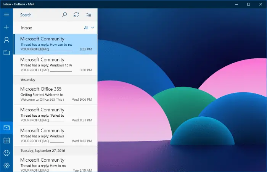Compose a new mail with plus icon

point(6,27)
